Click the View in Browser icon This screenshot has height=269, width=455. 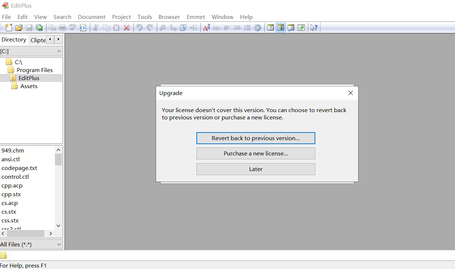click(x=83, y=28)
